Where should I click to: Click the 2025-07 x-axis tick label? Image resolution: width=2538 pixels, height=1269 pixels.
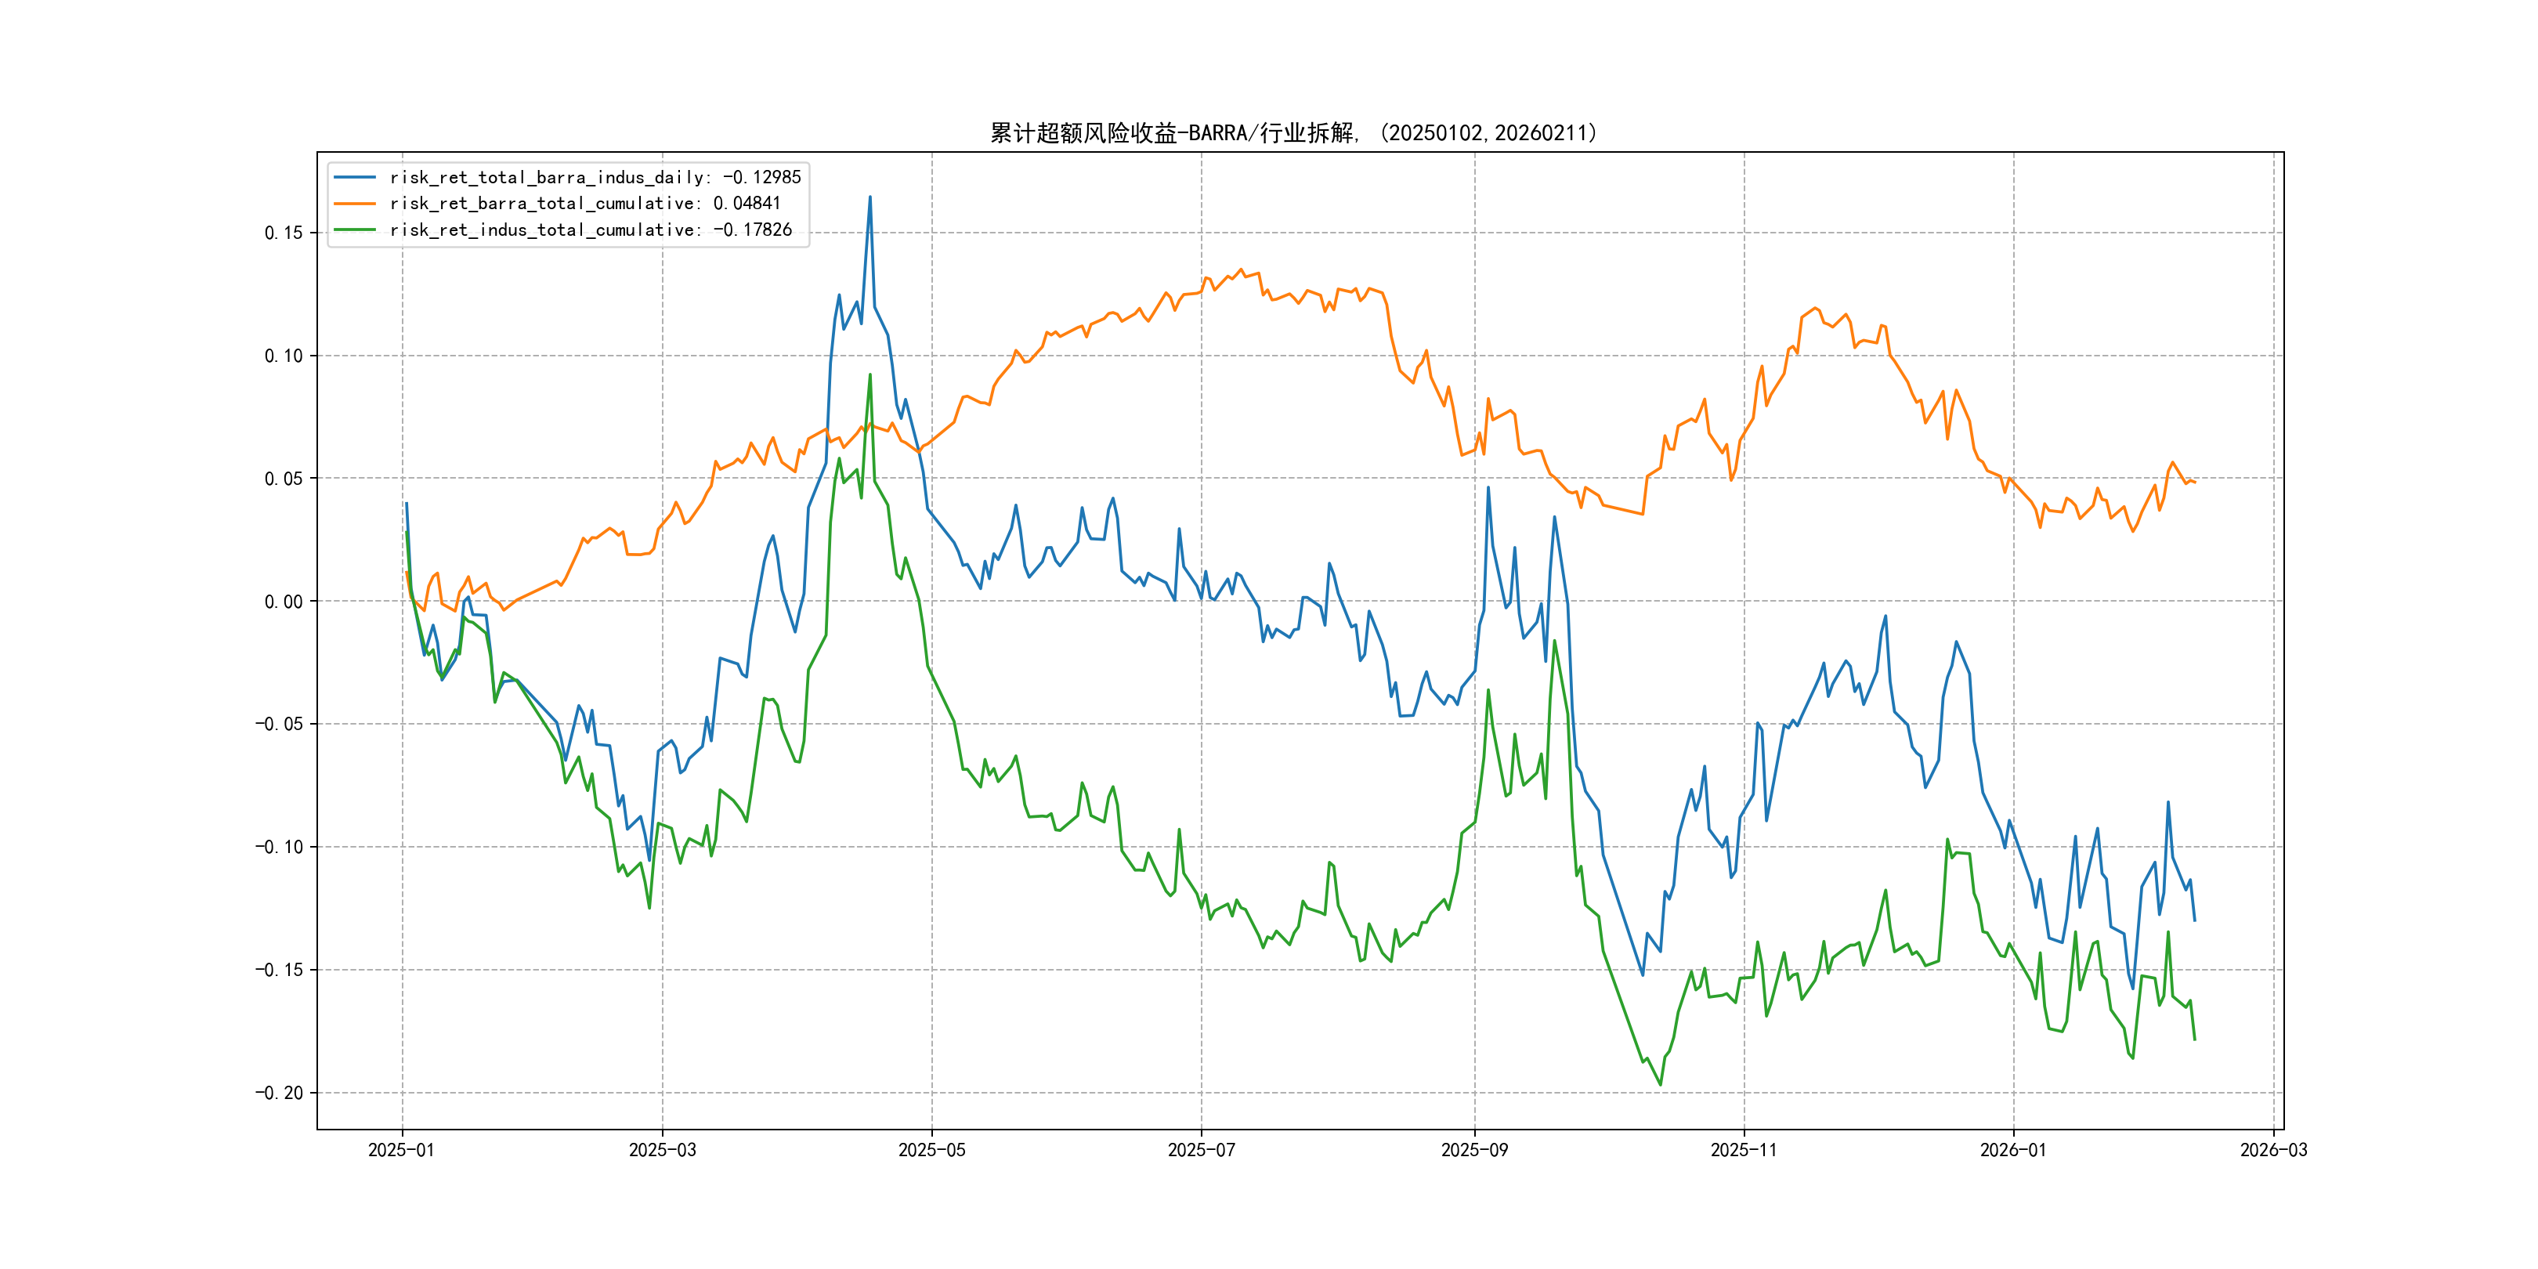click(x=1201, y=1150)
